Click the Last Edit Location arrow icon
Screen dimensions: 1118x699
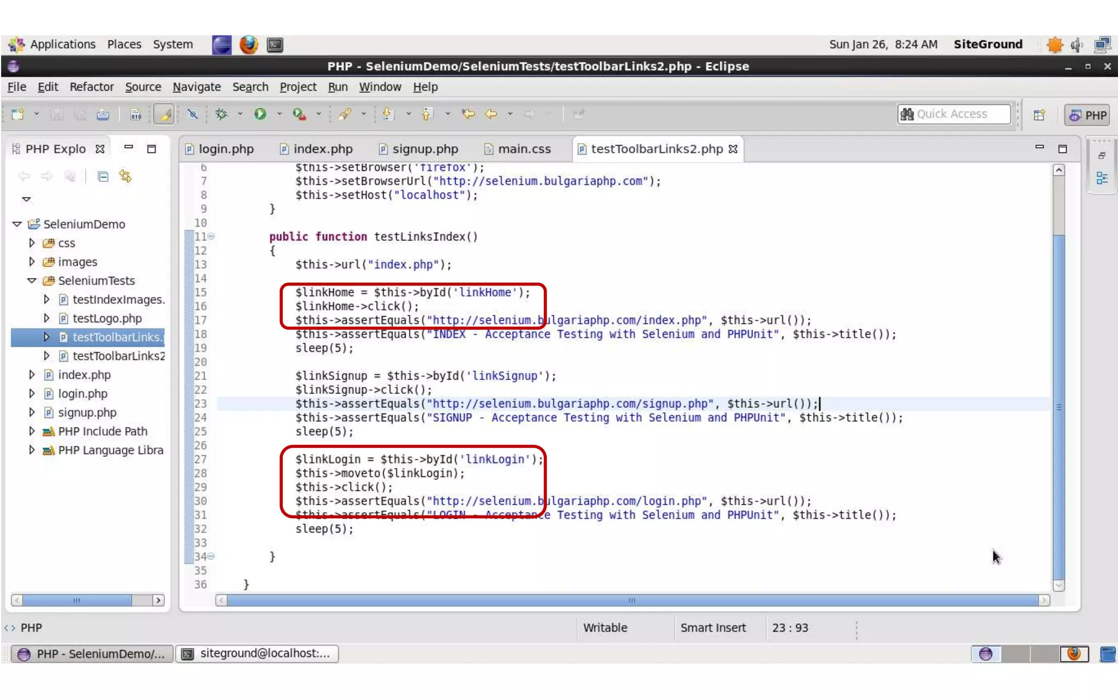(x=468, y=114)
